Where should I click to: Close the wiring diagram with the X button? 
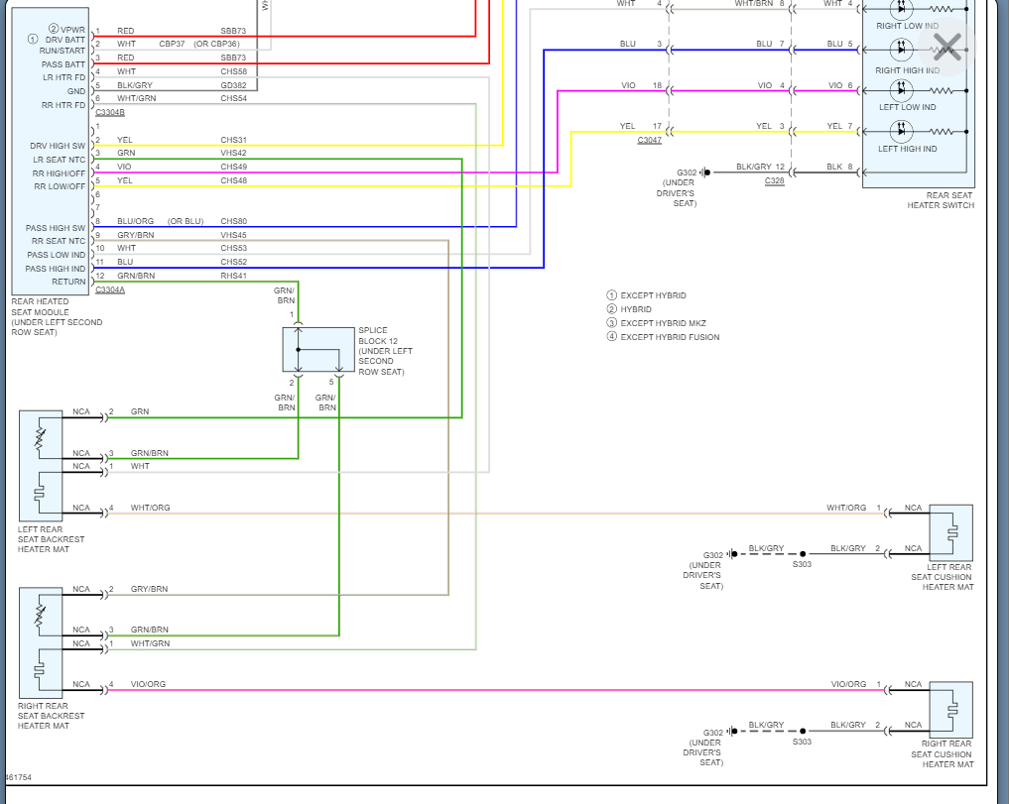tap(946, 47)
